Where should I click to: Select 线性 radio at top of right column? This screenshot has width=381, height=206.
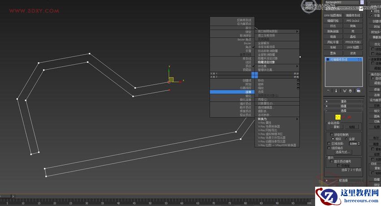coord(371,11)
